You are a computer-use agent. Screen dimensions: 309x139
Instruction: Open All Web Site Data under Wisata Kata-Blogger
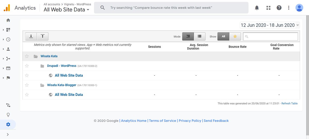(69, 95)
